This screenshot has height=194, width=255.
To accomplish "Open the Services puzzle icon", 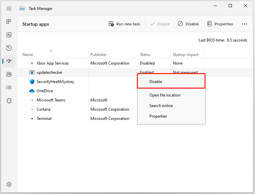I will [9, 101].
